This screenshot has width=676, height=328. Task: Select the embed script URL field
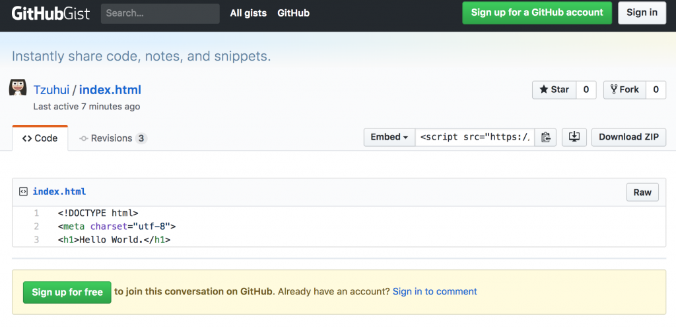(475, 137)
